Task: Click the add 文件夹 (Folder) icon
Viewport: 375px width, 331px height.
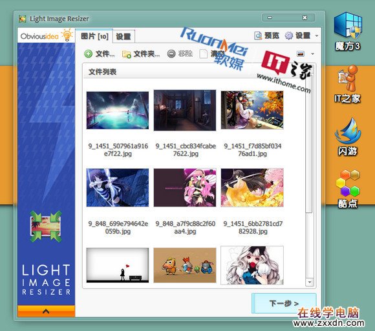Action: (x=127, y=54)
